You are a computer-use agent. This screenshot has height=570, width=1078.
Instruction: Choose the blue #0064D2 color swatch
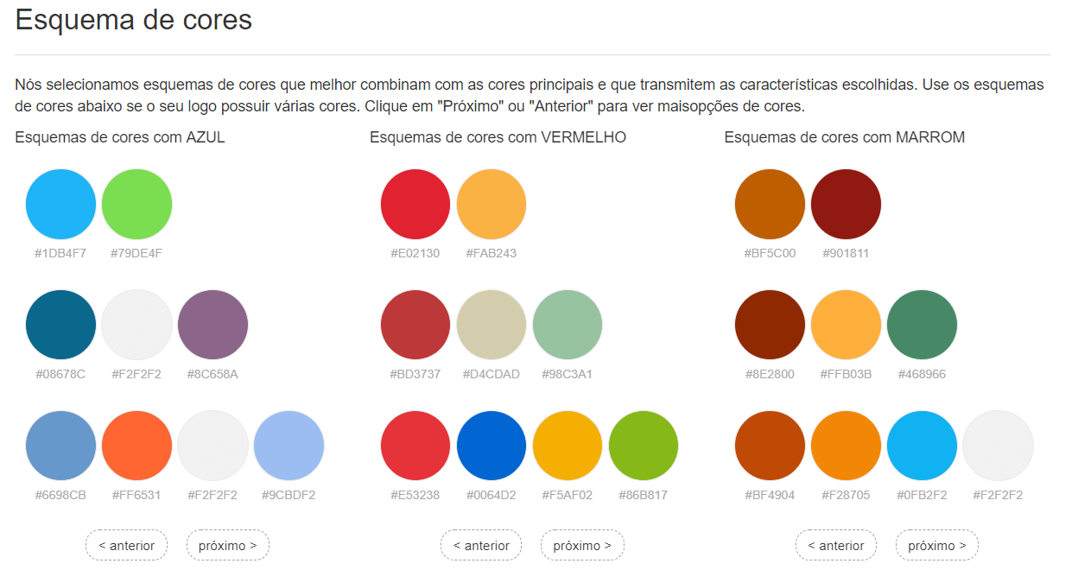pos(491,446)
